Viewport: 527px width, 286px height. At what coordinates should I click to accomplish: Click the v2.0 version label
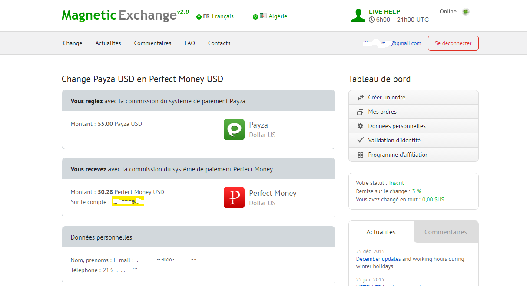183,12
